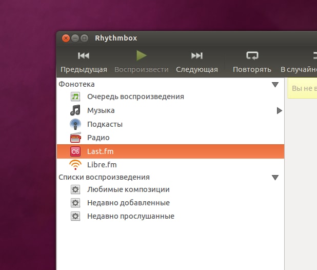Click the Last.fm logo icon
This screenshot has height=270, width=317.
pos(75,151)
